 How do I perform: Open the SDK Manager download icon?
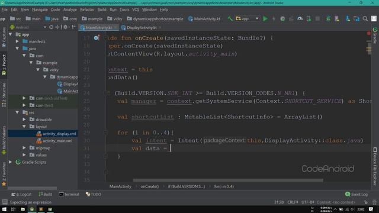tap(348, 18)
